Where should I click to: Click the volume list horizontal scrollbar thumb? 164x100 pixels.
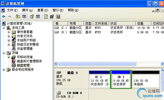tap(97, 64)
